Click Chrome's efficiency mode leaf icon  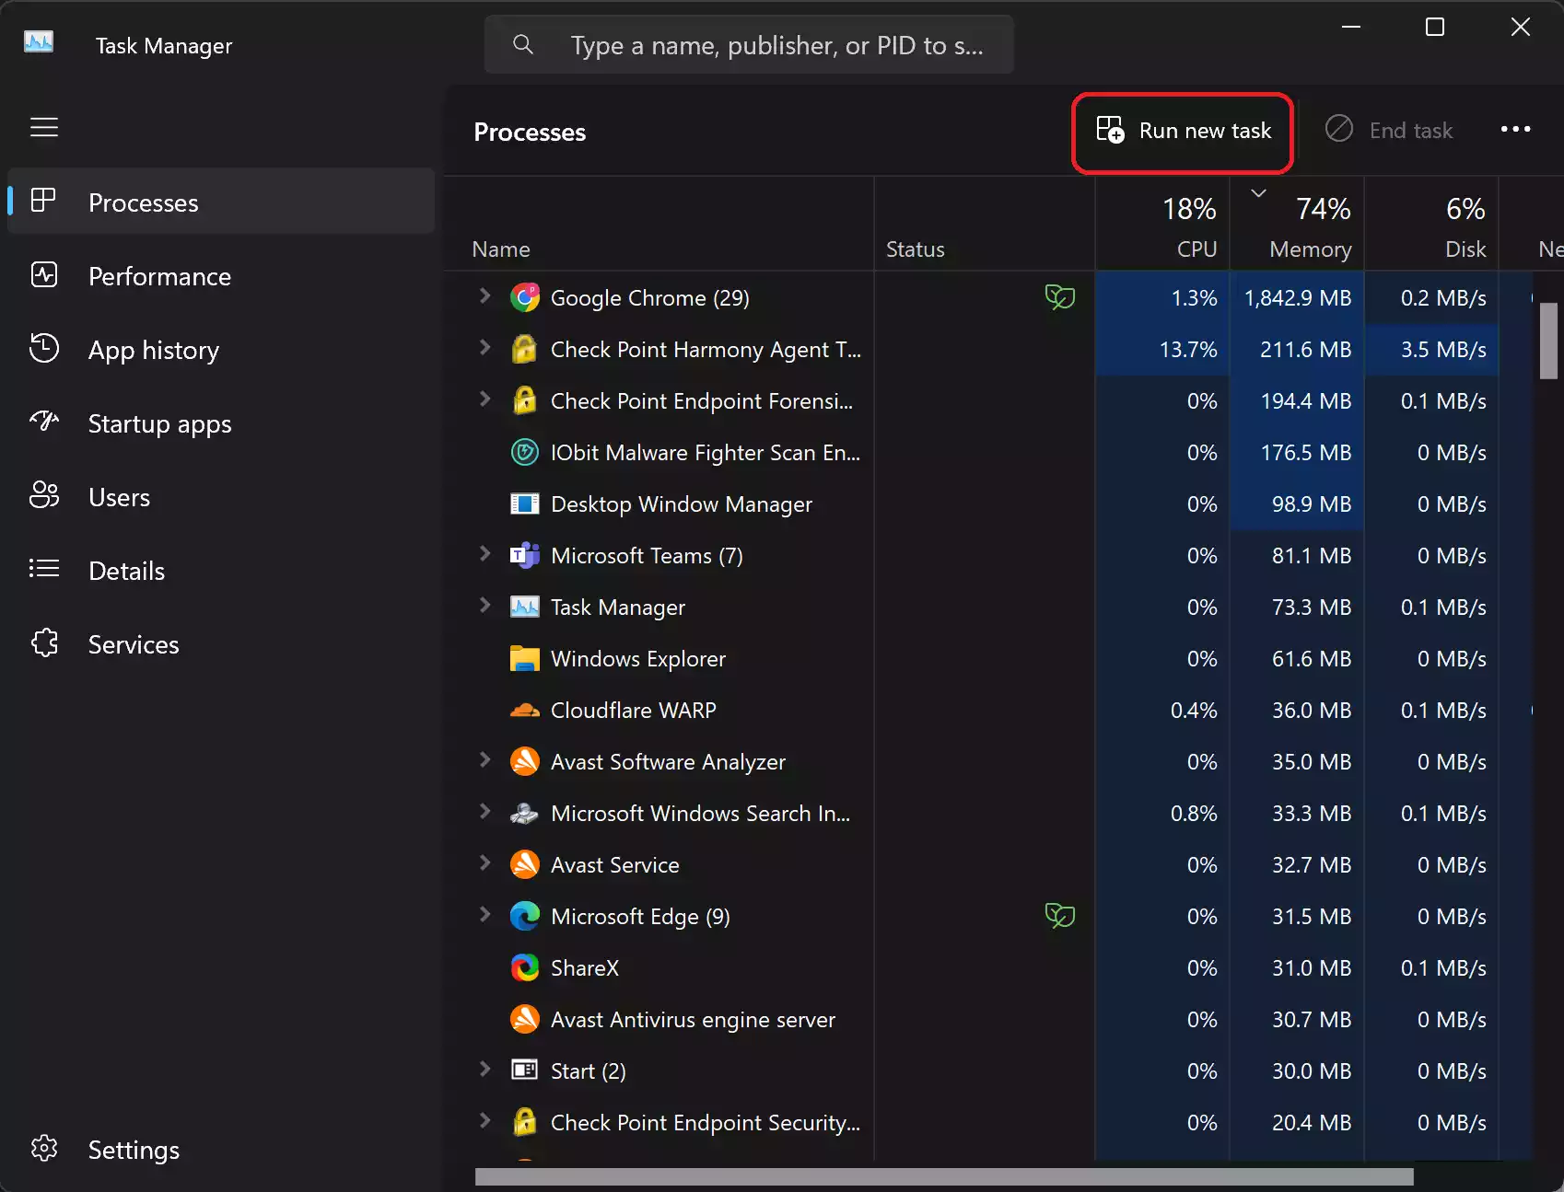click(1060, 296)
